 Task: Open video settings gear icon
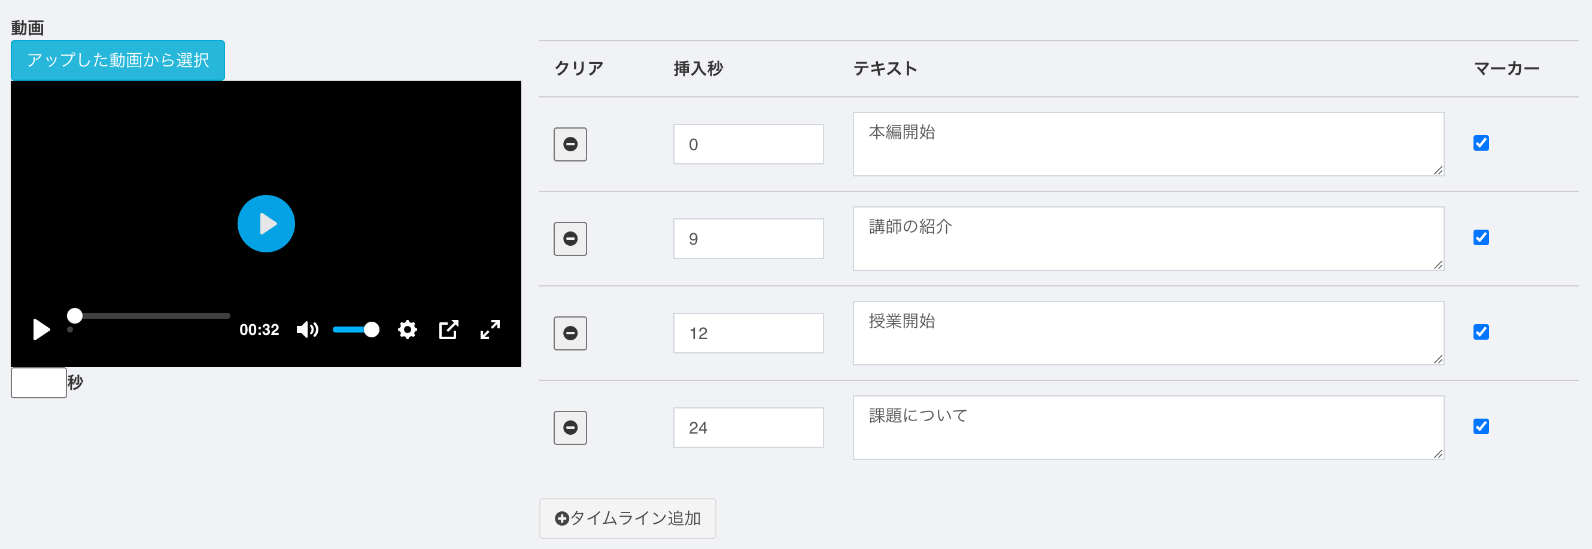[407, 330]
